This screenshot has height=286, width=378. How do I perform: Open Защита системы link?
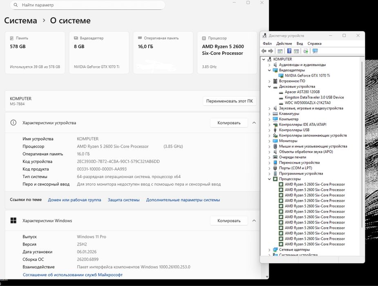[x=123, y=200]
